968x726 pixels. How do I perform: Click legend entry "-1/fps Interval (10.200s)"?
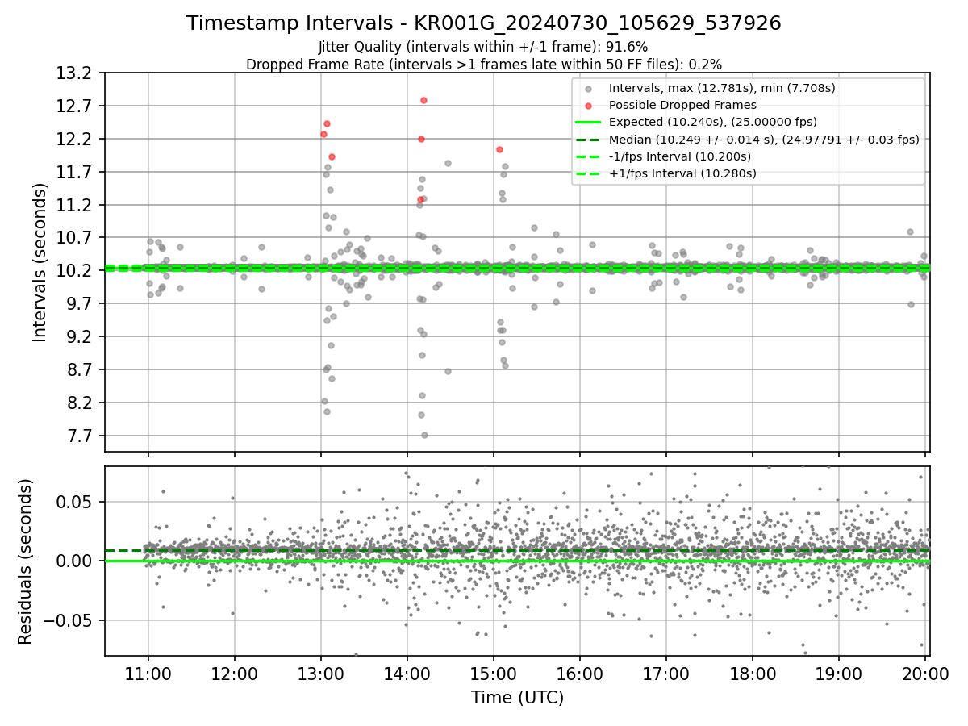point(679,156)
